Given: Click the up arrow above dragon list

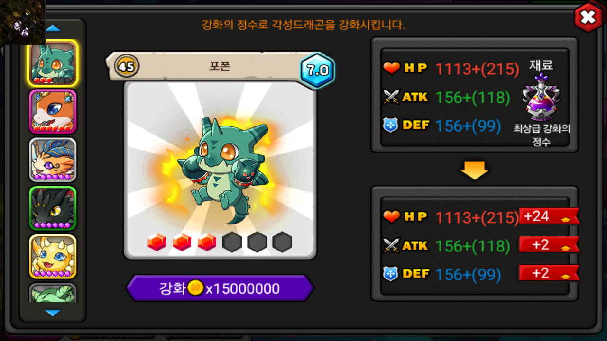Looking at the screenshot, I should 53,28.
